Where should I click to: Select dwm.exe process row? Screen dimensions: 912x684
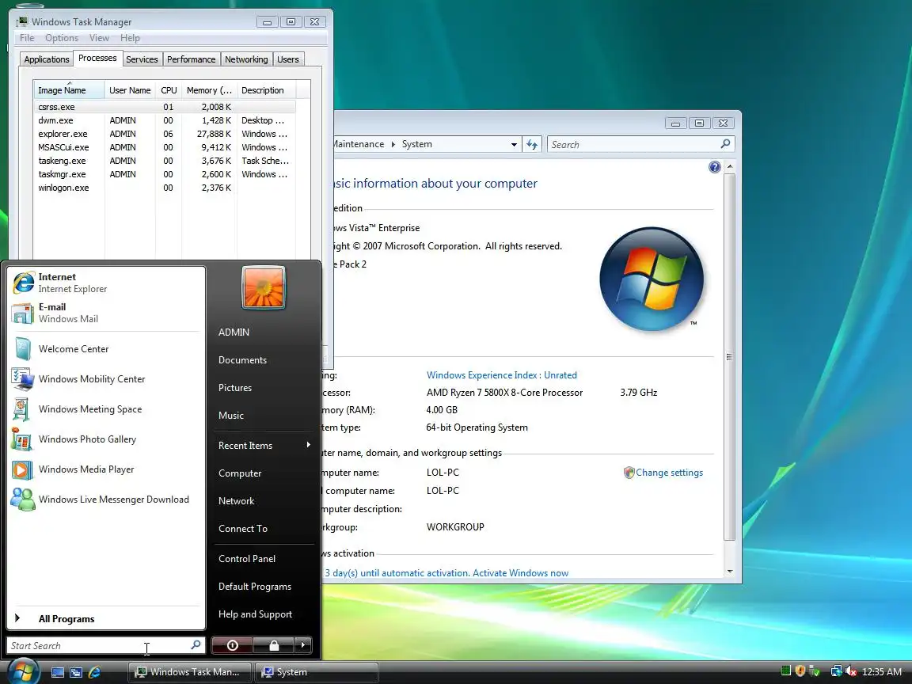click(x=165, y=120)
